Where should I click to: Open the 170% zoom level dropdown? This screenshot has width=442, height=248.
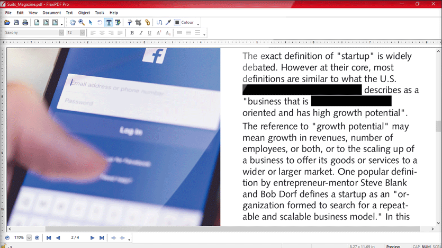tap(29, 238)
